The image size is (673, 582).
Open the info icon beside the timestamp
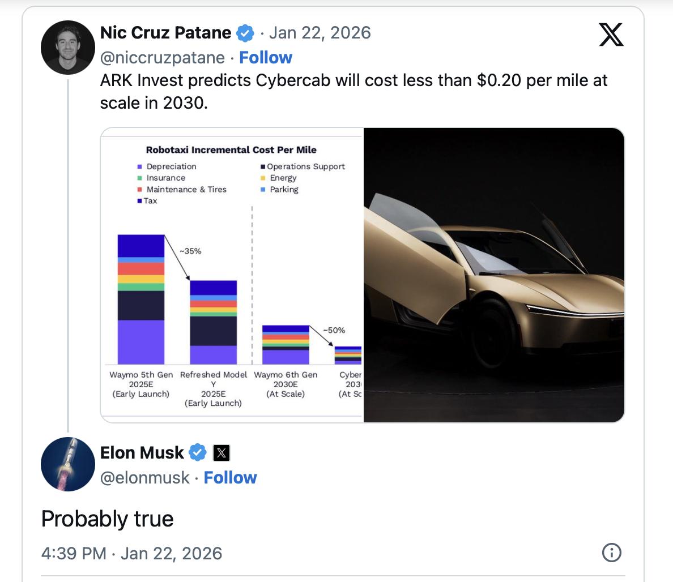(612, 553)
